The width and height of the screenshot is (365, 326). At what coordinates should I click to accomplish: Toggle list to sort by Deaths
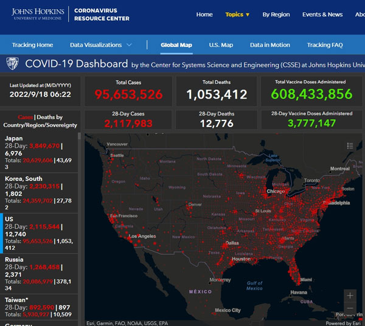(x=49, y=117)
